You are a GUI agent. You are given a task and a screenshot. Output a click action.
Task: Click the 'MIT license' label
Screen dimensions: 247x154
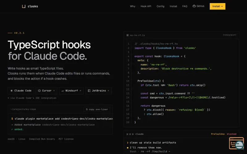[x=66, y=139]
